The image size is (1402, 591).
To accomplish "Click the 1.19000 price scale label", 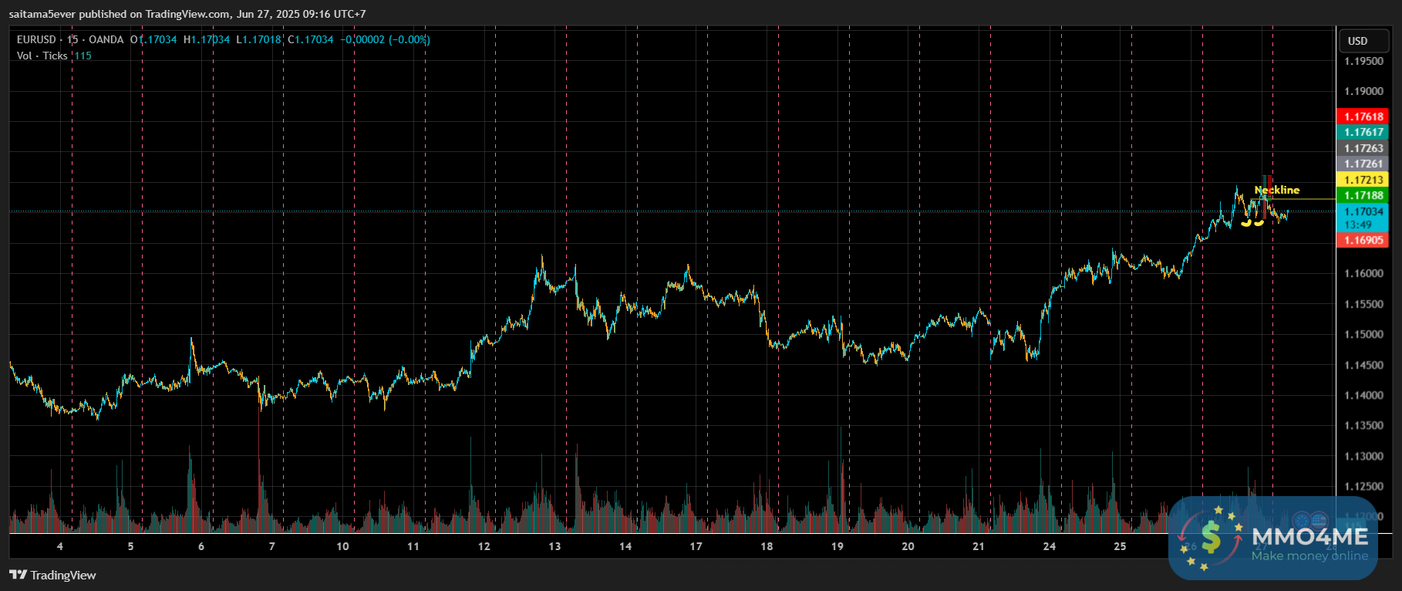I will tap(1363, 91).
